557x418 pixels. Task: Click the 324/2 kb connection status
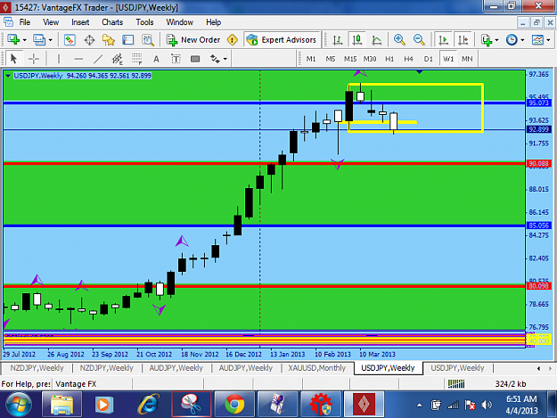coord(511,384)
